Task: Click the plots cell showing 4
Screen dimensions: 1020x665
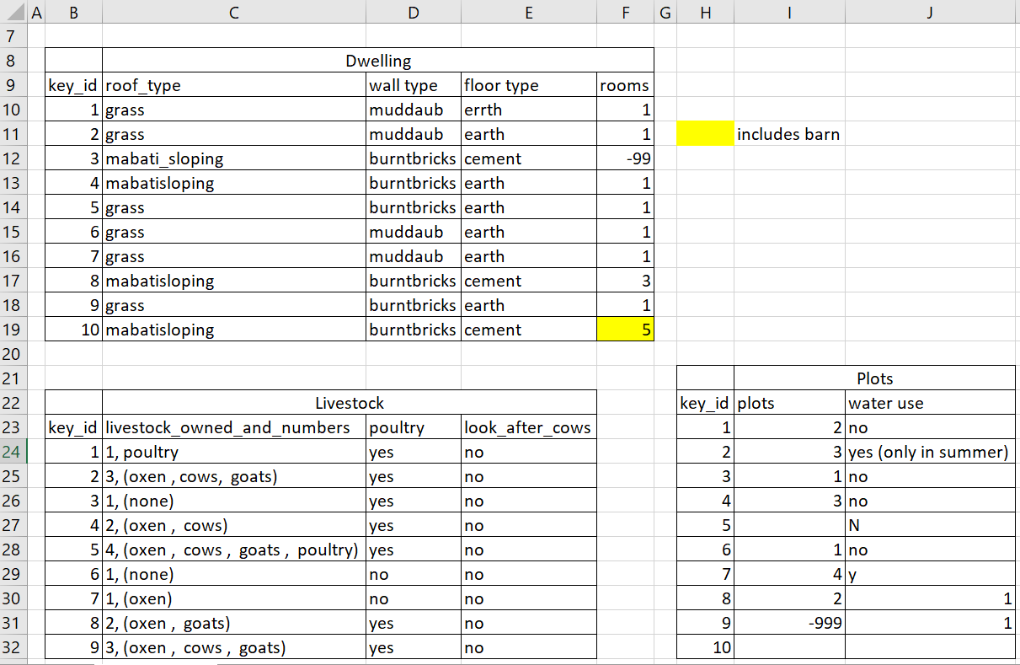Action: pyautogui.click(x=790, y=574)
